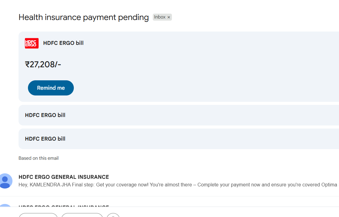
Task: Click the ₹27,208/- bill amount
Action: pyautogui.click(x=43, y=65)
